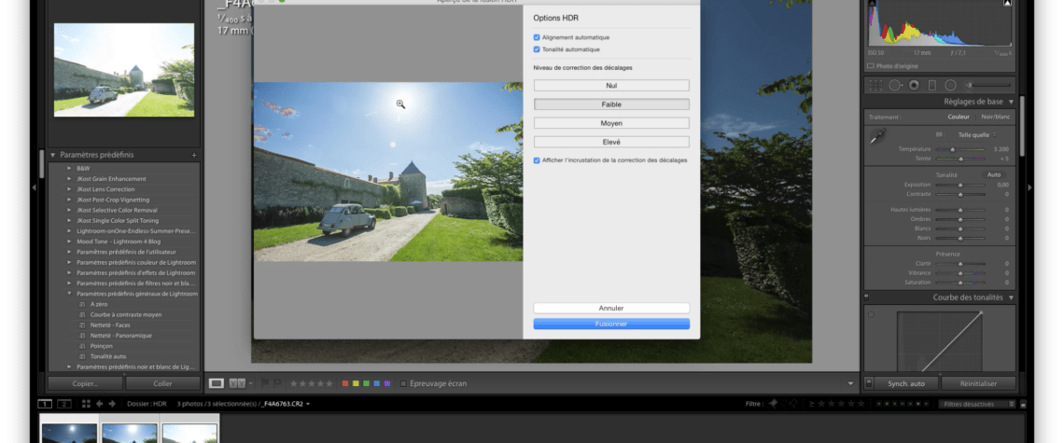1064x443 pixels.
Task: Flag photo as rejected in toolbar
Action: pyautogui.click(x=277, y=383)
